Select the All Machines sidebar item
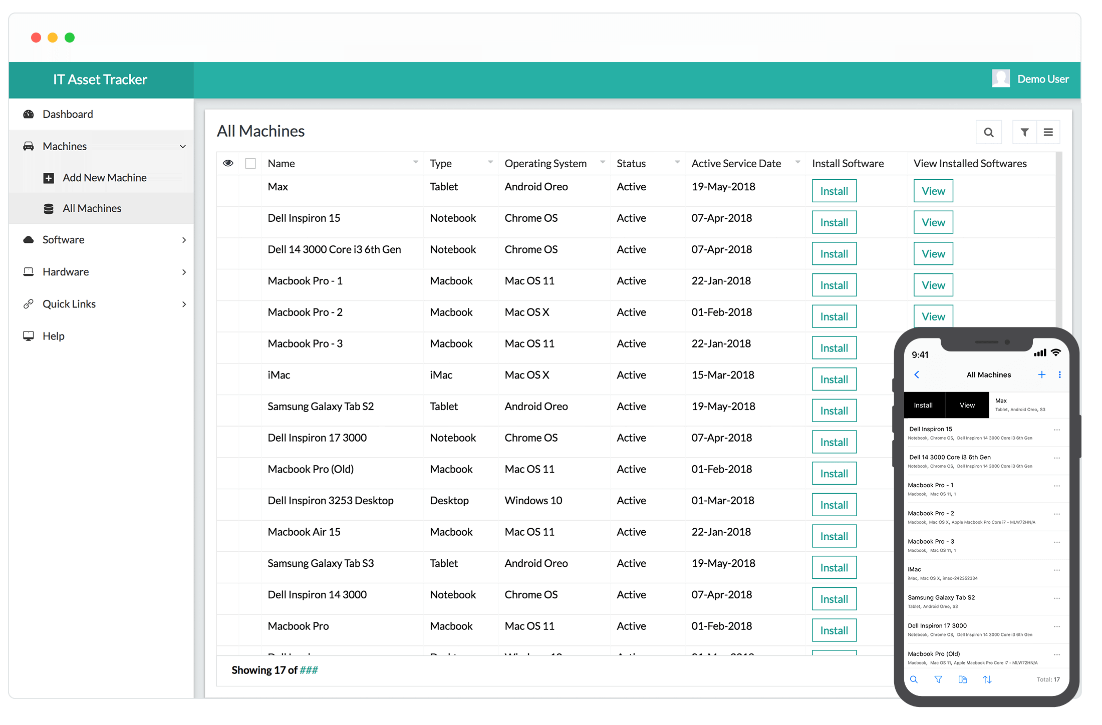Screen dimensions: 1102x725 pyautogui.click(x=92, y=208)
